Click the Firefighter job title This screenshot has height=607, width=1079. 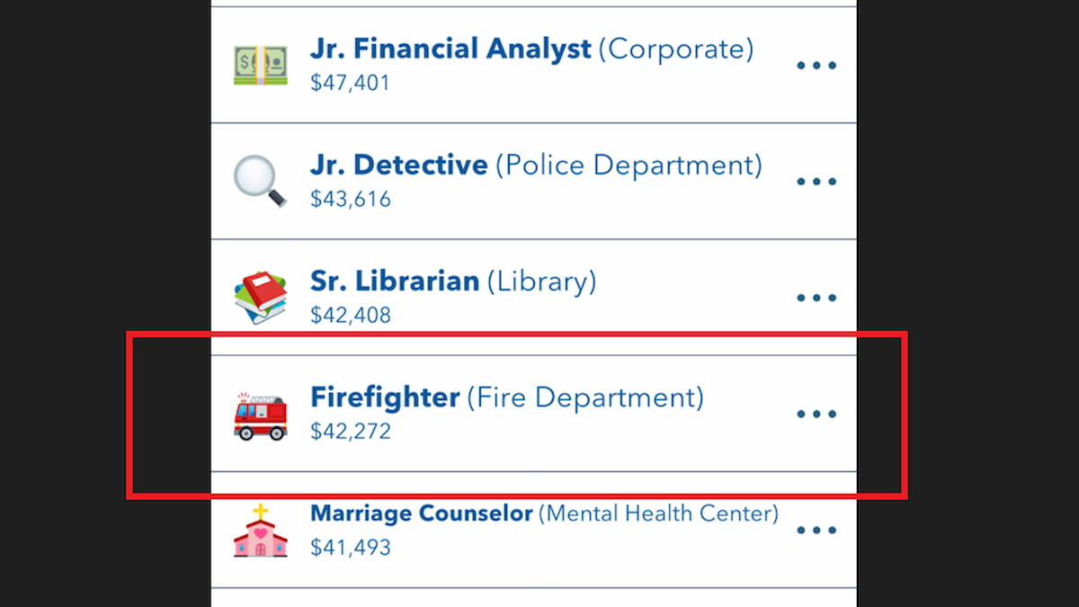pos(385,397)
